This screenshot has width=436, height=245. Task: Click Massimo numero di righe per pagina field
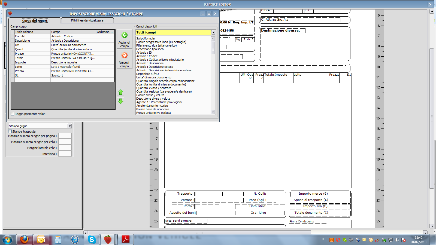(x=65, y=136)
